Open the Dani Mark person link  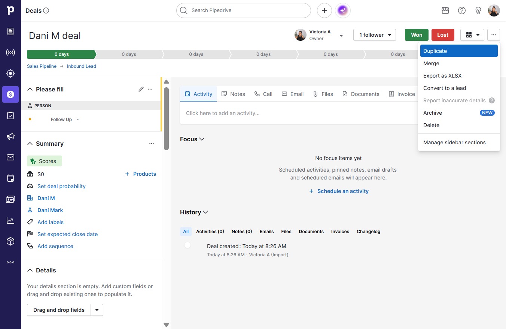pos(50,210)
